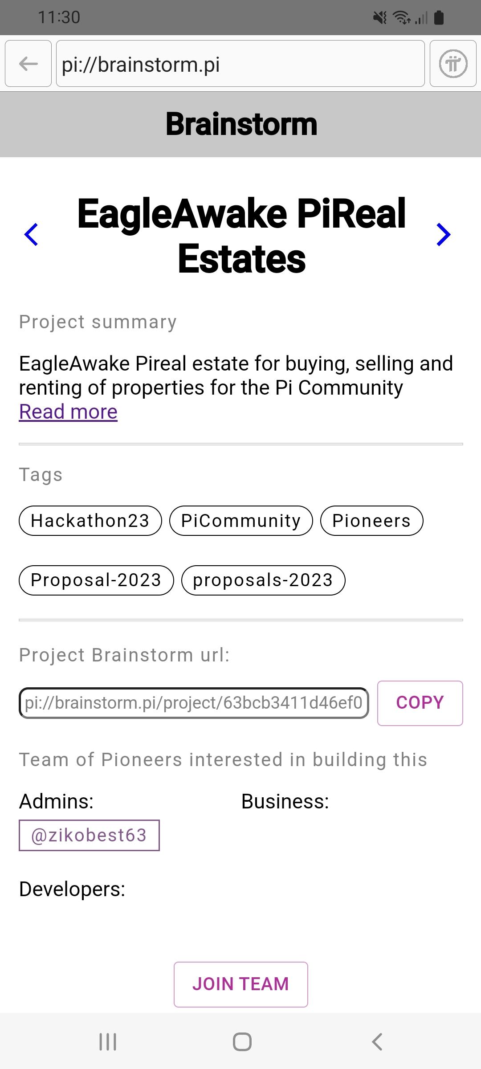481x1069 pixels.
Task: Focus the pi://brainstorm.pi address bar
Action: [240, 64]
